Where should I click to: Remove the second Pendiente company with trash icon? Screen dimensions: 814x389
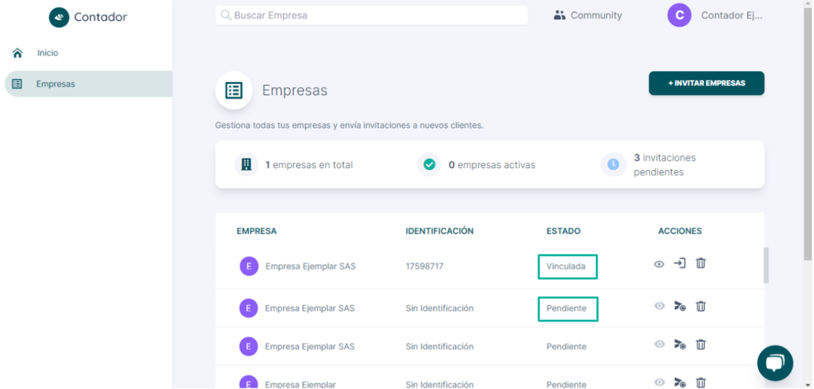[701, 345]
